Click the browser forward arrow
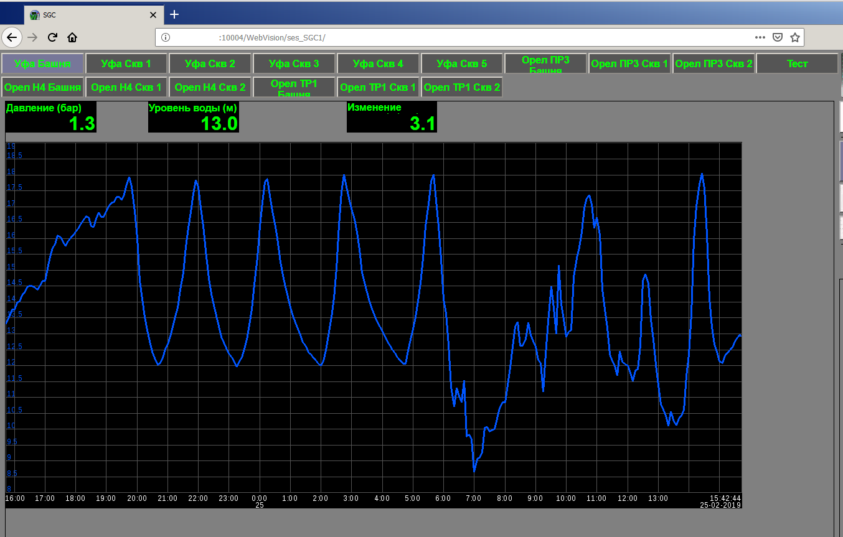Screen dimensions: 843x537 click(32, 37)
